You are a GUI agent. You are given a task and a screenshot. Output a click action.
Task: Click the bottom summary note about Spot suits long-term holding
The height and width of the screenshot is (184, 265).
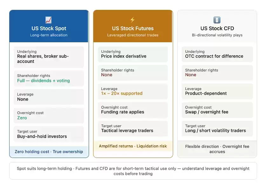(133, 171)
